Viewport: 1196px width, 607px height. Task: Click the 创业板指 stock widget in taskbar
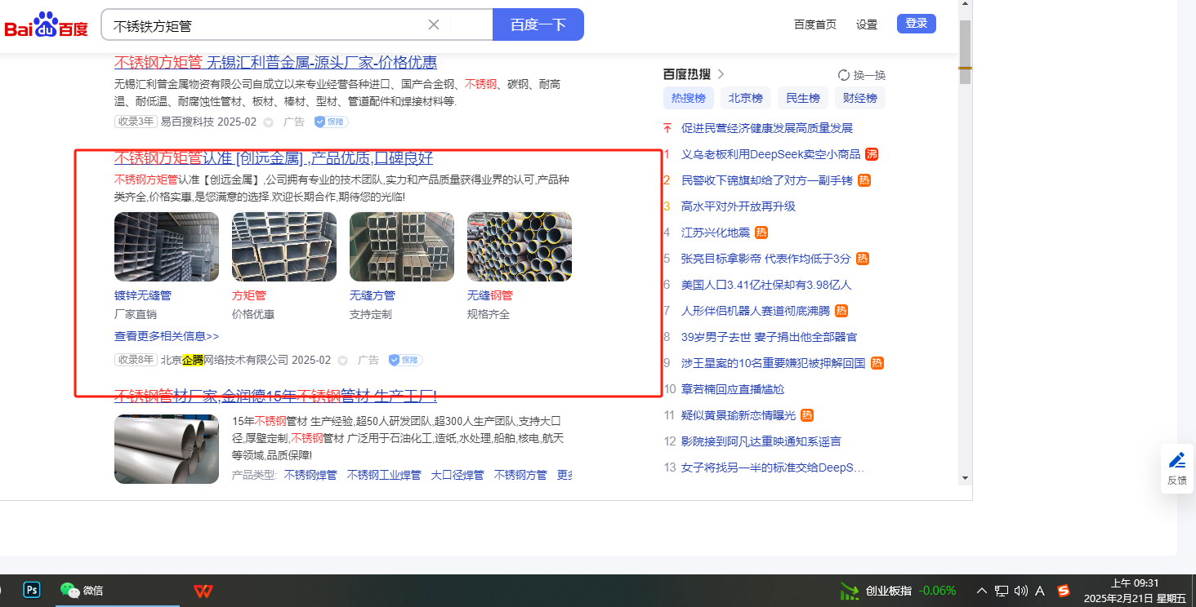899,591
